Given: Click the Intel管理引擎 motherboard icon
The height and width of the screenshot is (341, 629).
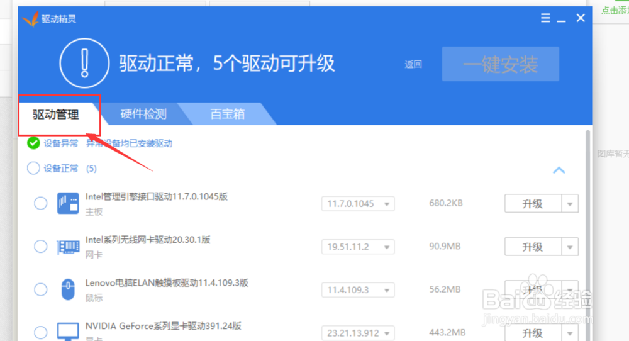Looking at the screenshot, I should pyautogui.click(x=68, y=203).
